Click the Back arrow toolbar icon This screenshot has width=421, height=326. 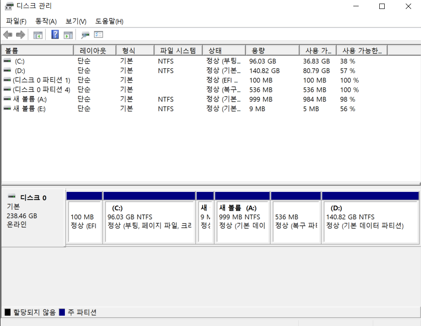point(8,35)
